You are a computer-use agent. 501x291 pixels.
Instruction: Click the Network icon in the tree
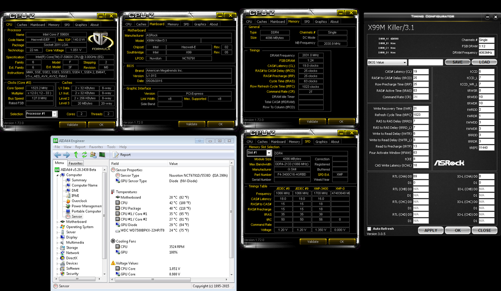[62, 253]
